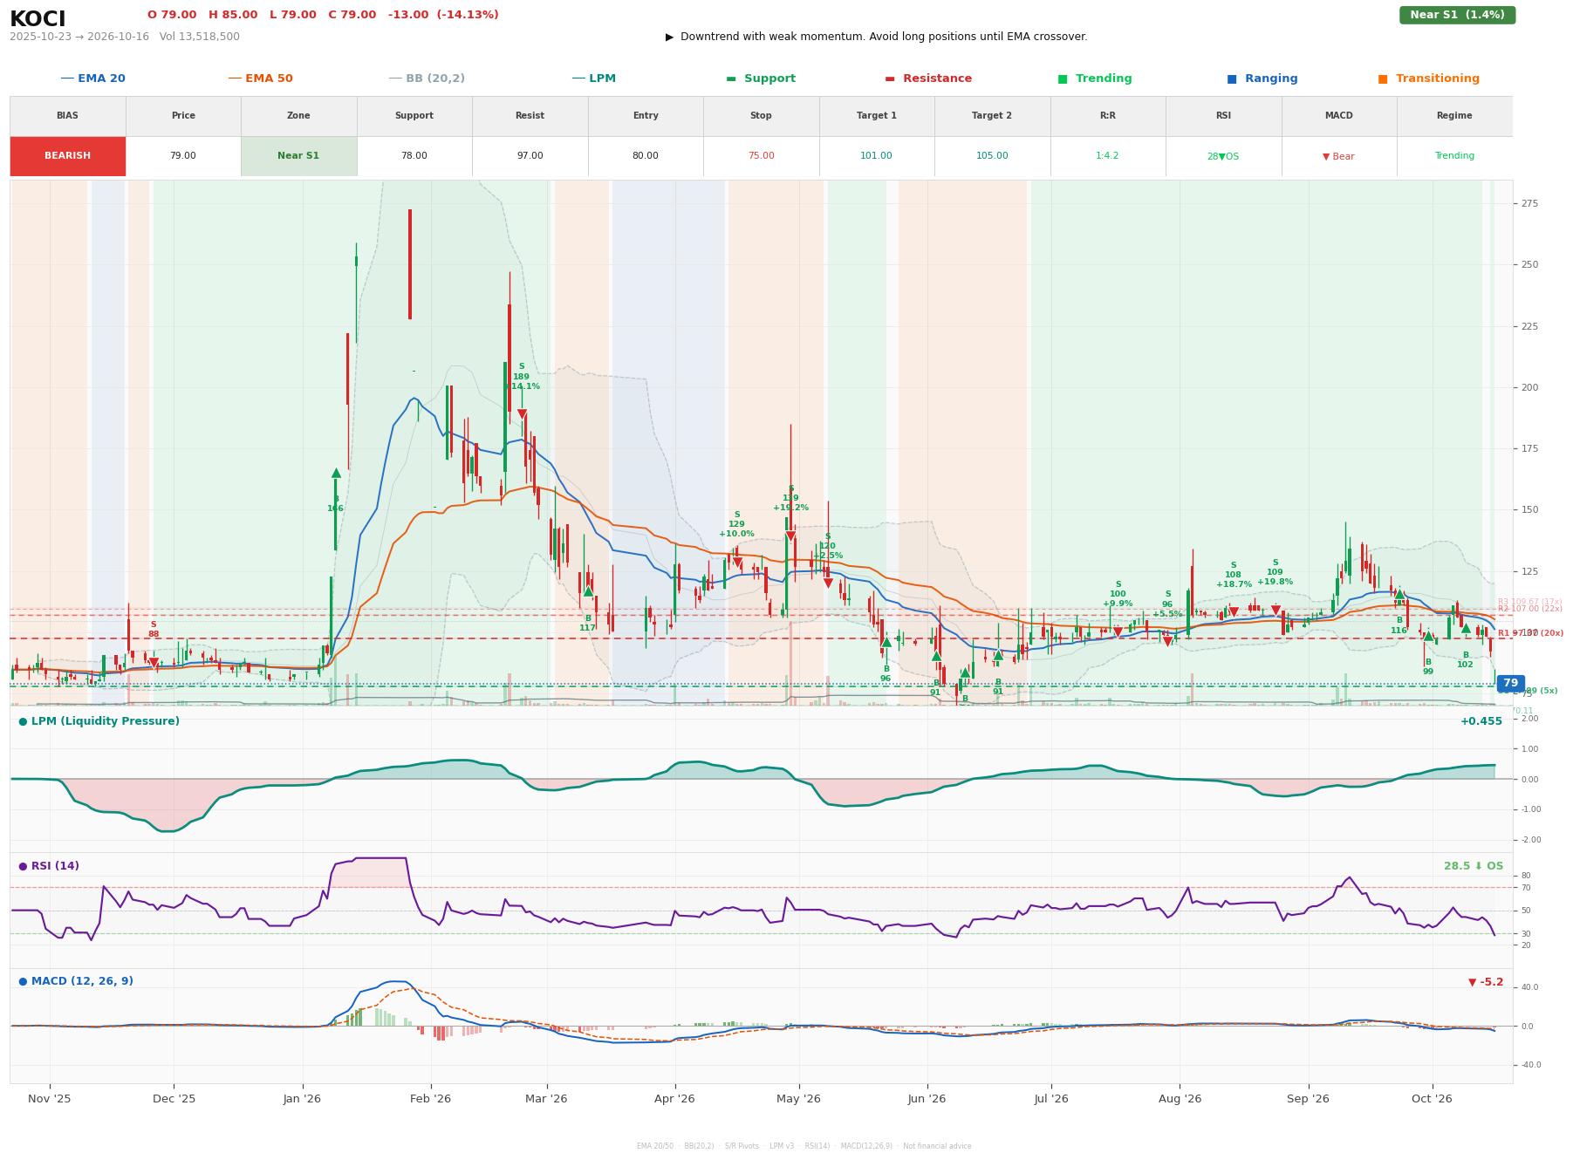Click the buy arrow marker labeled 166
The width and height of the screenshot is (1573, 1160).
336,473
